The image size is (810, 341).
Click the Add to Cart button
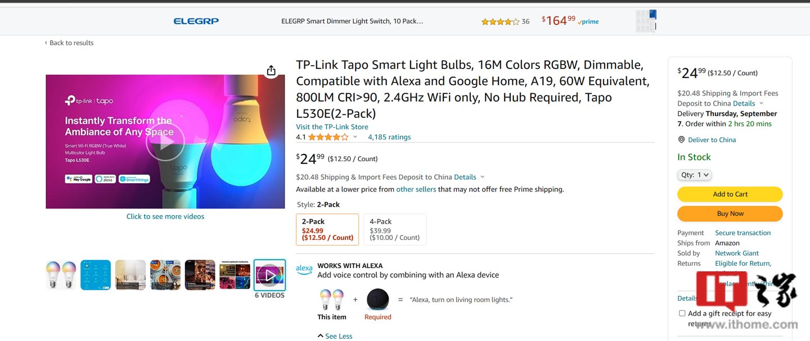[730, 194]
